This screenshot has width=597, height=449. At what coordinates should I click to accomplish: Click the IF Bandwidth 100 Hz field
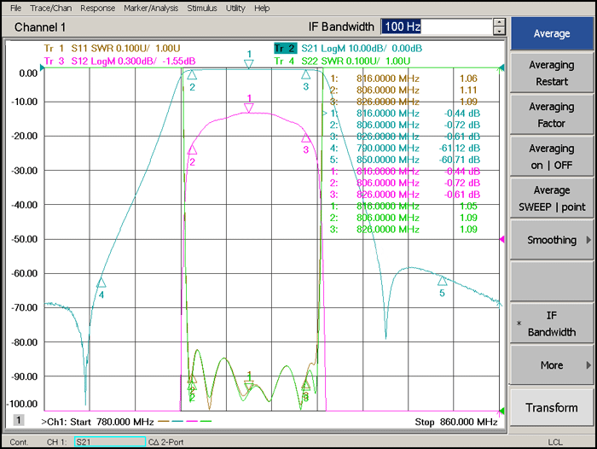pyautogui.click(x=437, y=26)
